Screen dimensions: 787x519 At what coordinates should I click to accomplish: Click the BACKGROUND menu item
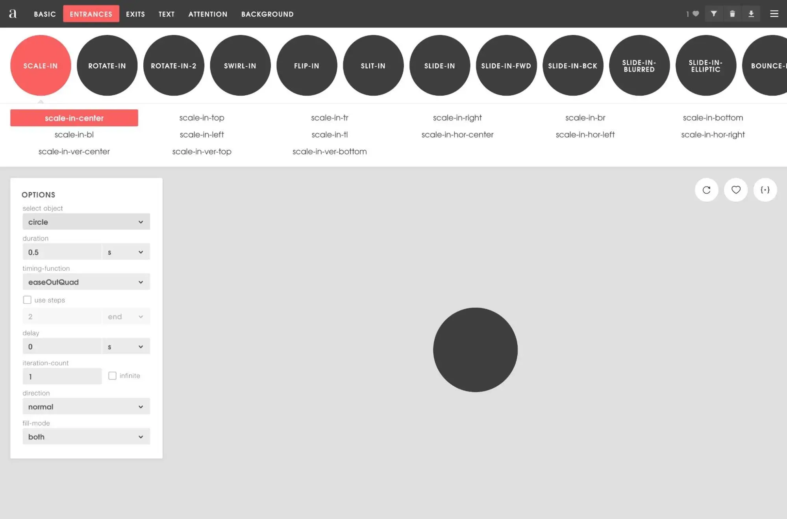pos(267,13)
